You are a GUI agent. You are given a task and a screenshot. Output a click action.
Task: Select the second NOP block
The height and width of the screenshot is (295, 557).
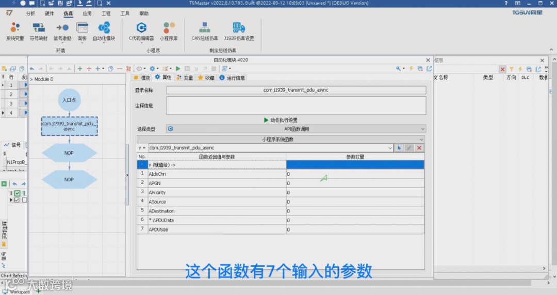click(69, 179)
